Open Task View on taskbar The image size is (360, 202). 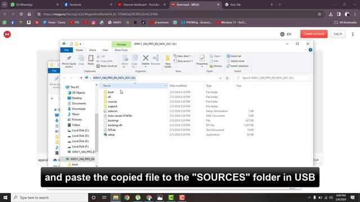click(104, 198)
